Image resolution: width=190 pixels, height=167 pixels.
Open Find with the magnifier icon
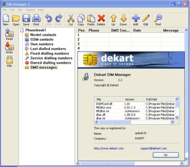[158, 20]
